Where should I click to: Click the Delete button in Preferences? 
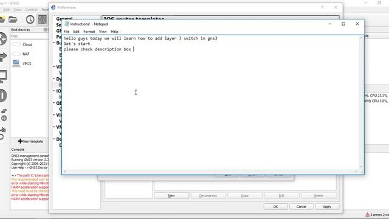coord(318,196)
